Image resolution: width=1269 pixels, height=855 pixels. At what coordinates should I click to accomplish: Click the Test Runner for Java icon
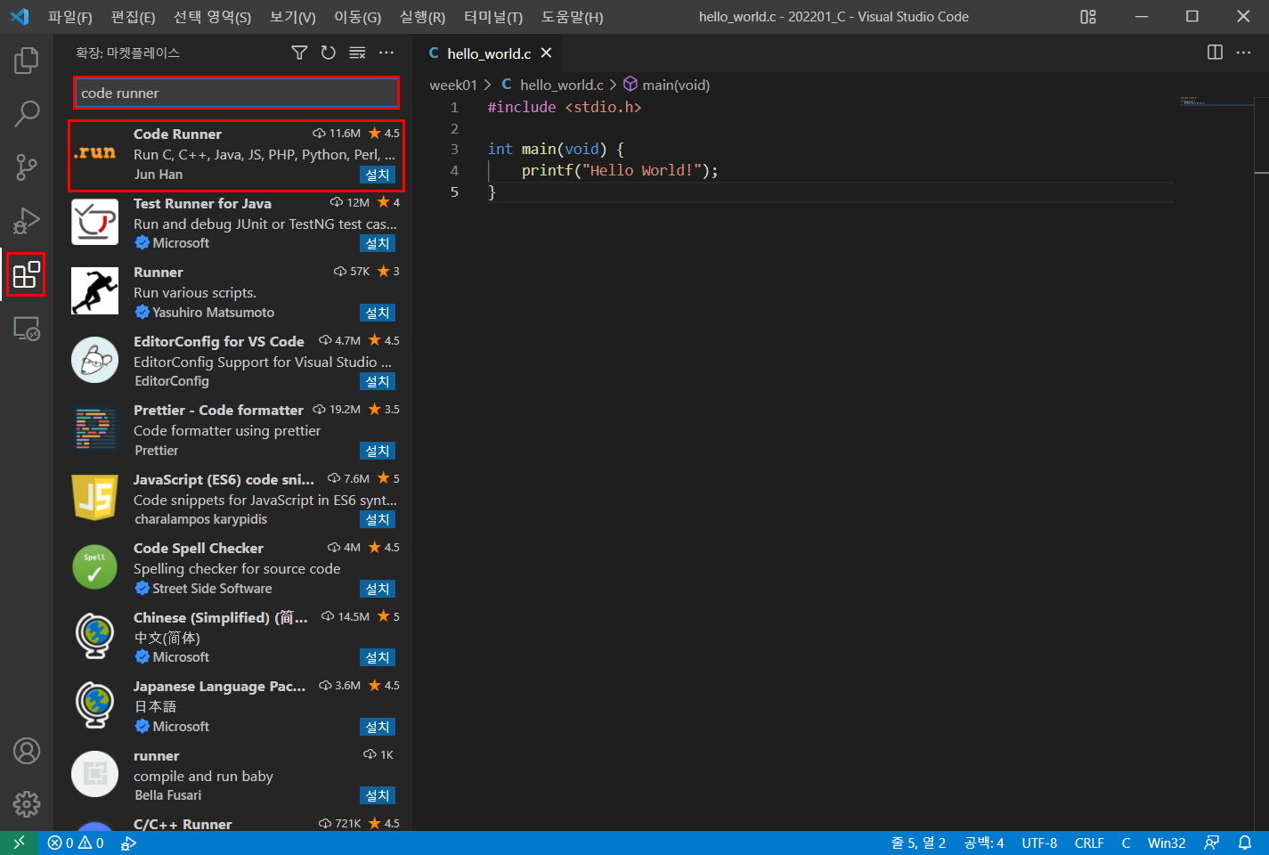(95, 222)
